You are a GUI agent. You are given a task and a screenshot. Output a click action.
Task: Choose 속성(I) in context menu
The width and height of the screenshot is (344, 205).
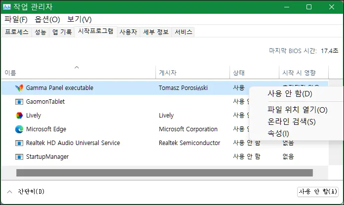click(x=278, y=133)
